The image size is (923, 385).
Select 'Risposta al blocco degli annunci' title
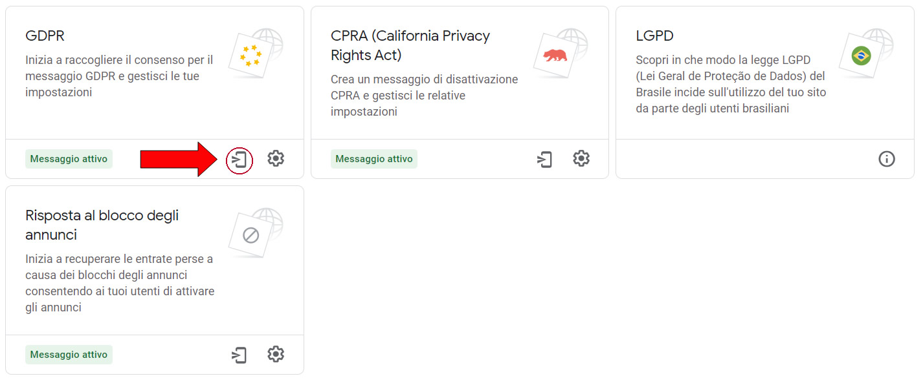[x=102, y=225]
